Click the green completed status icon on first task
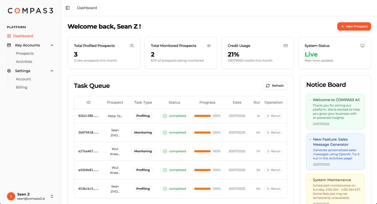Screen dimensions: 377x204 165,116
